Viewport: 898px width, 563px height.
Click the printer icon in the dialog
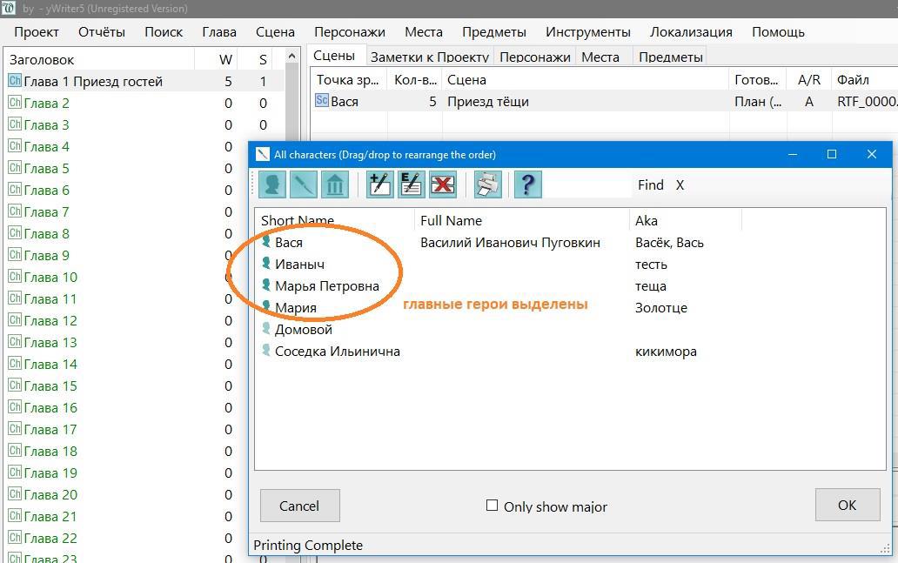(x=487, y=184)
